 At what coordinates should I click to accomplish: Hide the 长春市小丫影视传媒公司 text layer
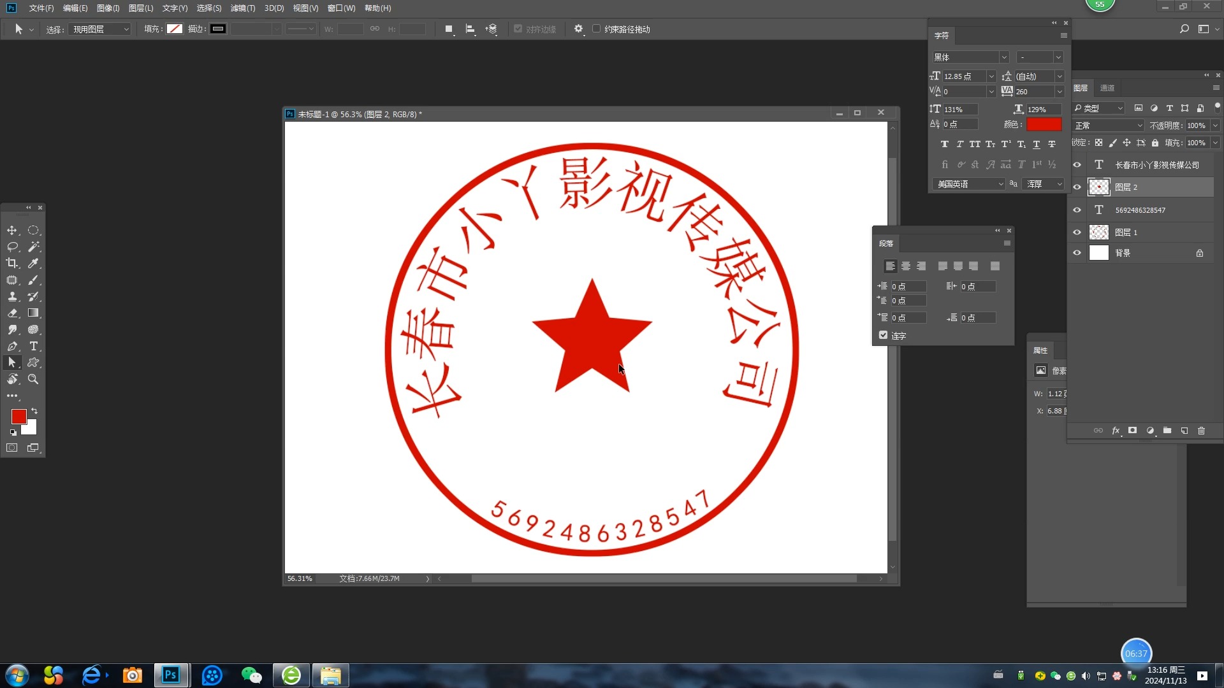click(1077, 165)
